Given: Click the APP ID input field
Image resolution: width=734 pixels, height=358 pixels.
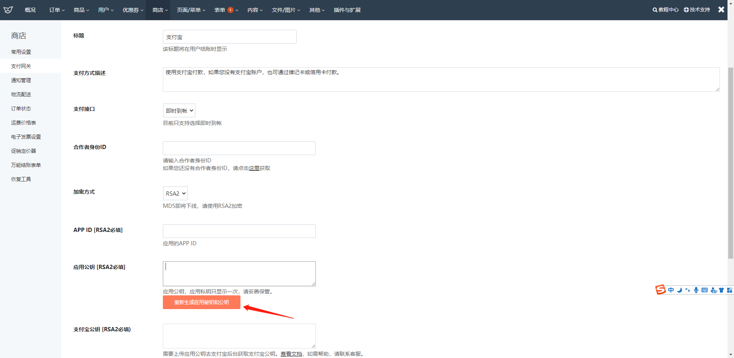Looking at the screenshot, I should click(239, 231).
